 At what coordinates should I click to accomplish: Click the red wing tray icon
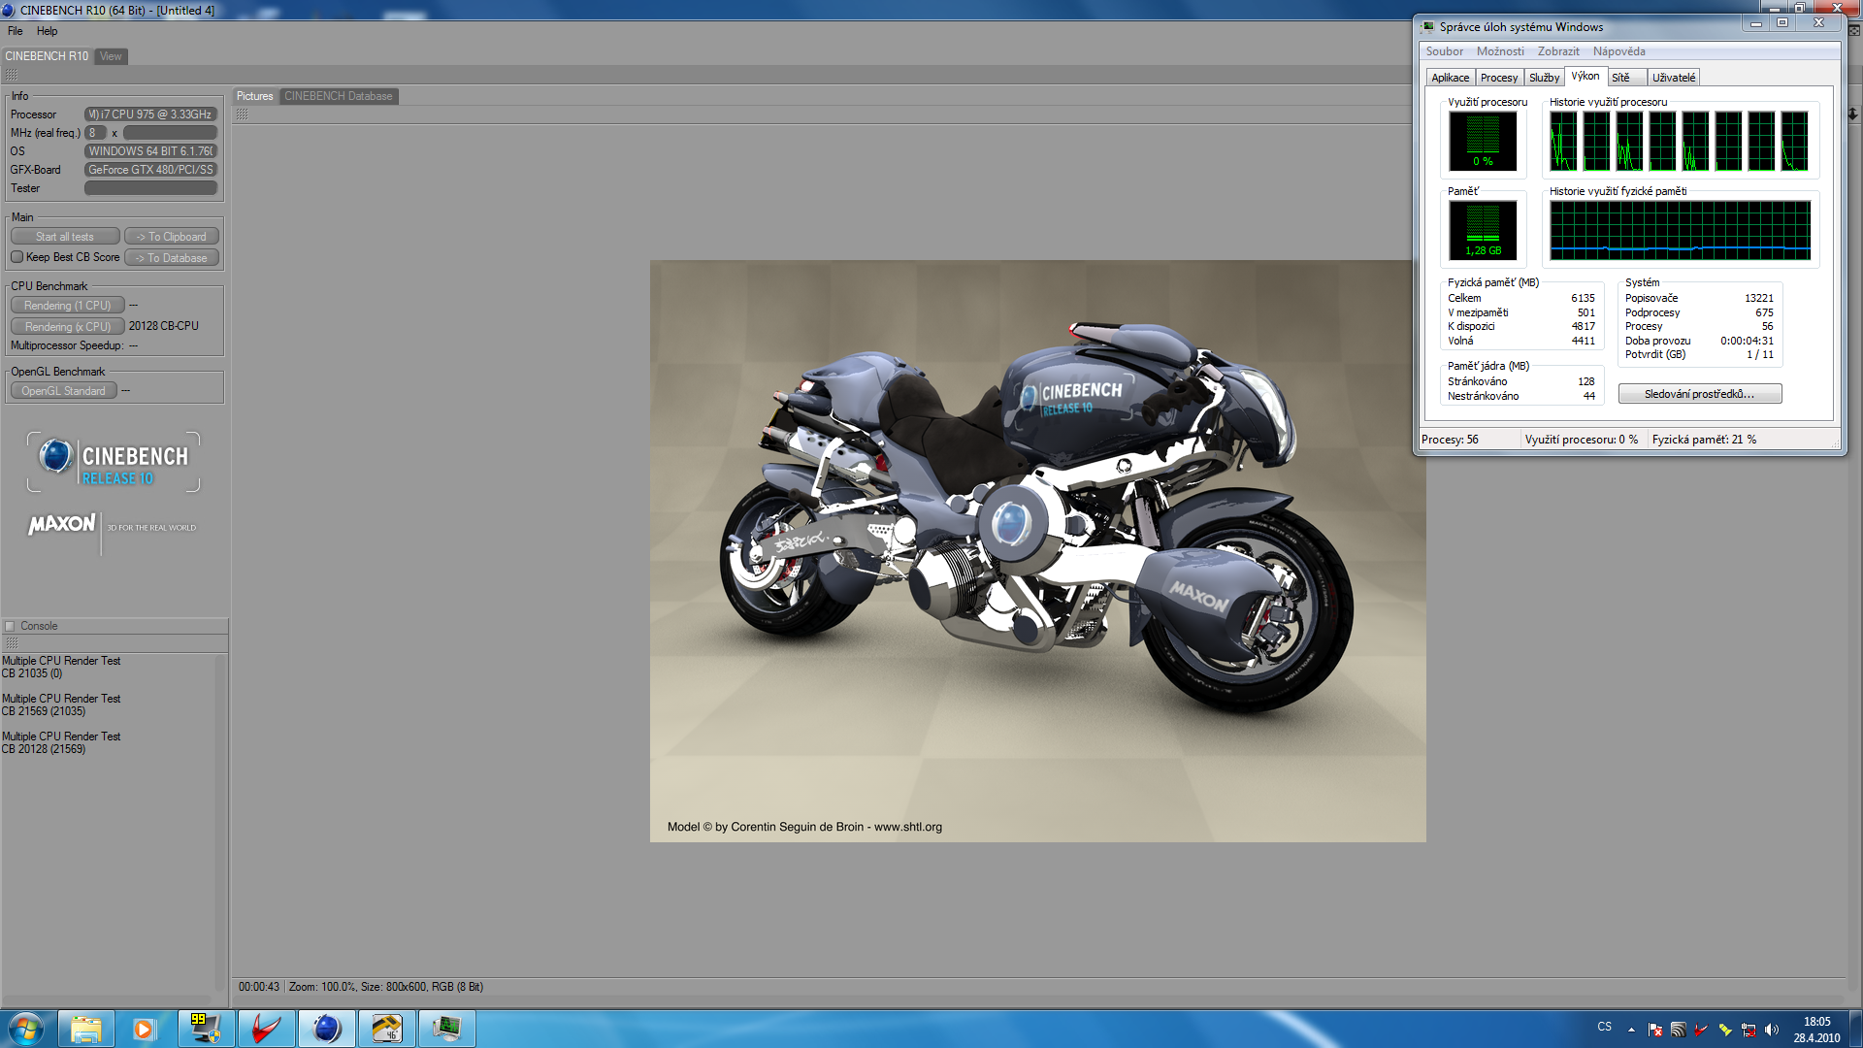[1701, 1030]
